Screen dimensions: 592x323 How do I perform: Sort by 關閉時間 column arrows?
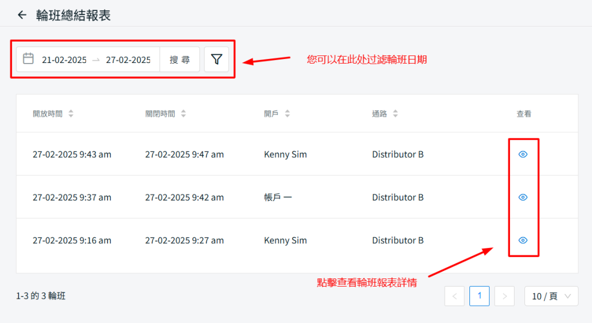183,114
